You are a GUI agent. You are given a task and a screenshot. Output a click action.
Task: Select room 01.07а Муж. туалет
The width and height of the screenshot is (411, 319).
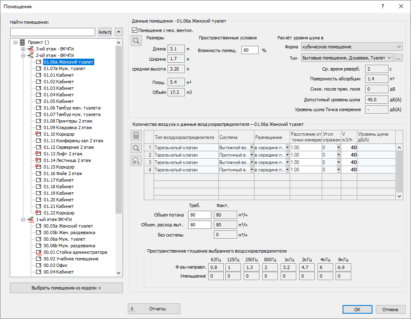(64, 68)
